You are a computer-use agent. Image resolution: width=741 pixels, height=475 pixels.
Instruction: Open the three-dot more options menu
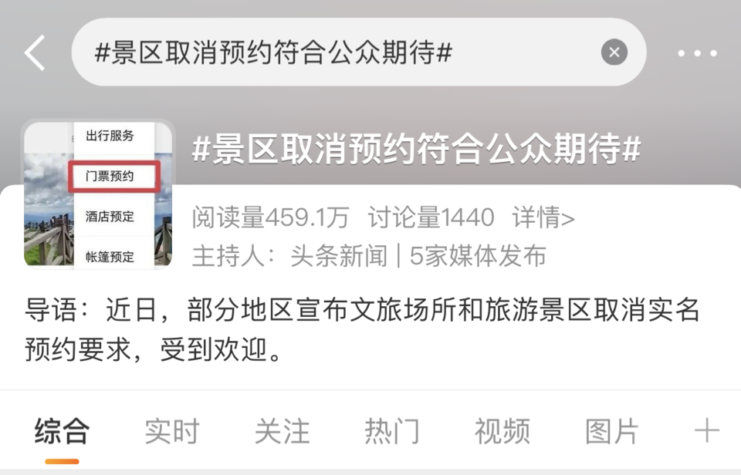pyautogui.click(x=697, y=53)
